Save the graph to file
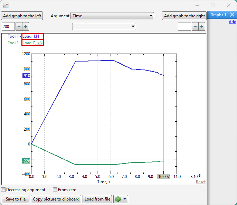Viewport: 237px width, 205px height. point(16,199)
